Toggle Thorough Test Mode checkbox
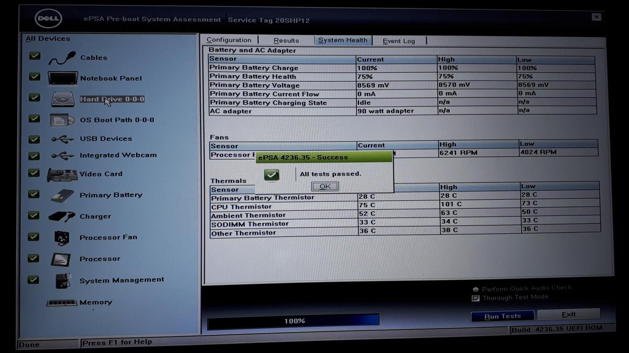 pos(476,299)
